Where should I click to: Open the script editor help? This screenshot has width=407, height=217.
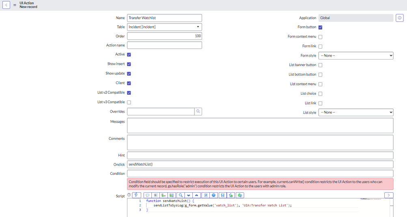click(213, 195)
